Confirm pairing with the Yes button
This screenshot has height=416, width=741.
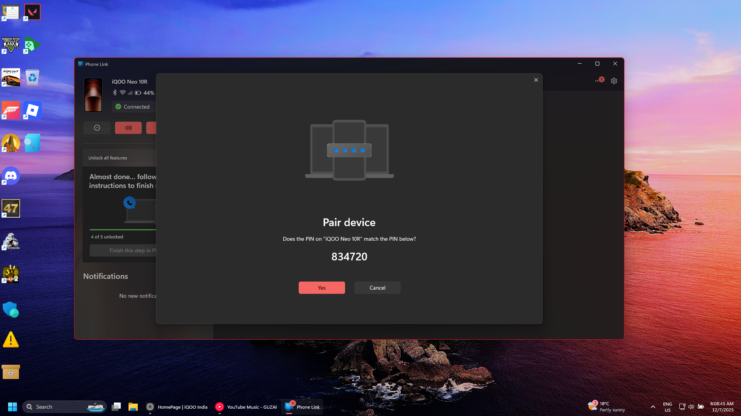[321, 288]
